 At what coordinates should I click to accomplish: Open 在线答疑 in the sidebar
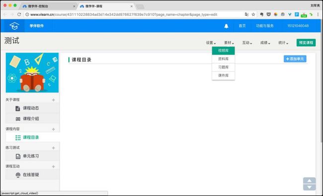click(32, 175)
